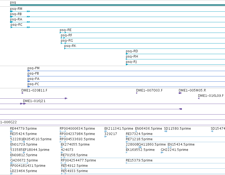Select RE54933.5prime EST label
Image resolution: width=225 pixels, height=175 pixels.
pos(74,171)
